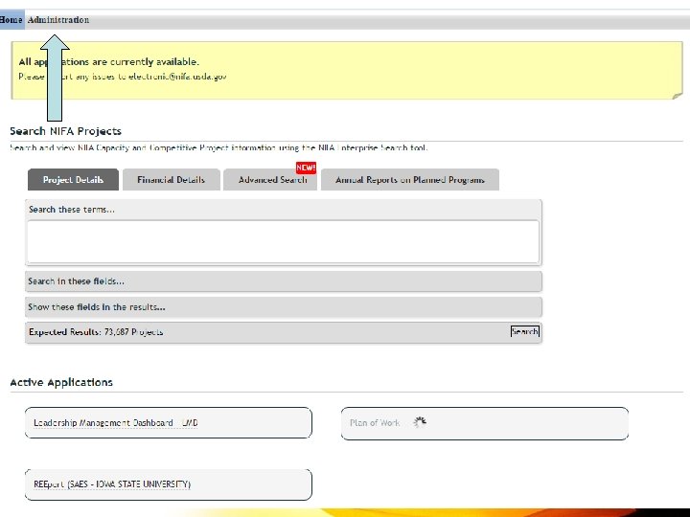Click the Search button
The image size is (690, 517).
[525, 331]
